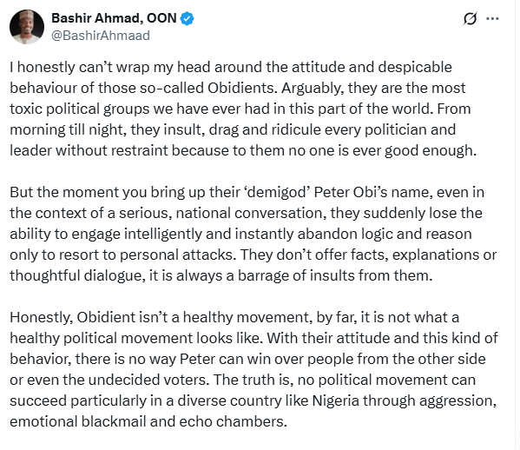Viewport: 520px width, 450px height.
Task: Open the three-dot more options menu
Action: pyautogui.click(x=492, y=18)
